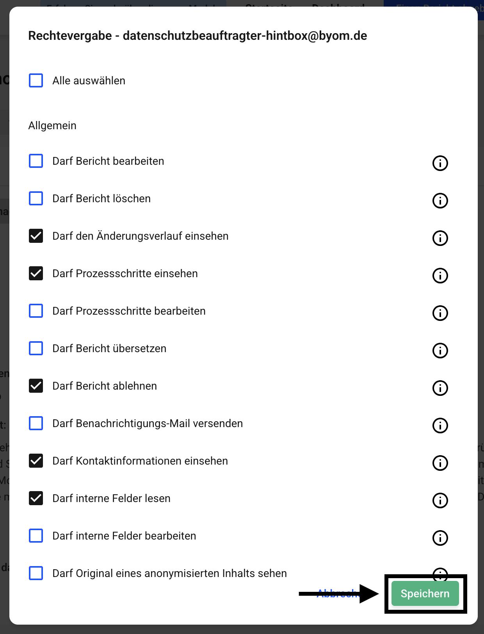
Task: Click info icon for 'Darf Bericht ablehnen'
Action: (440, 388)
